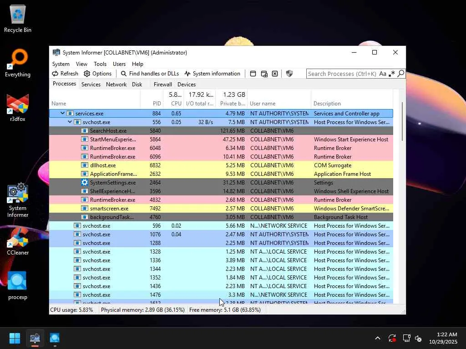This screenshot has height=349, width=466.
Task: Switch to the Network tab
Action: coord(116,84)
